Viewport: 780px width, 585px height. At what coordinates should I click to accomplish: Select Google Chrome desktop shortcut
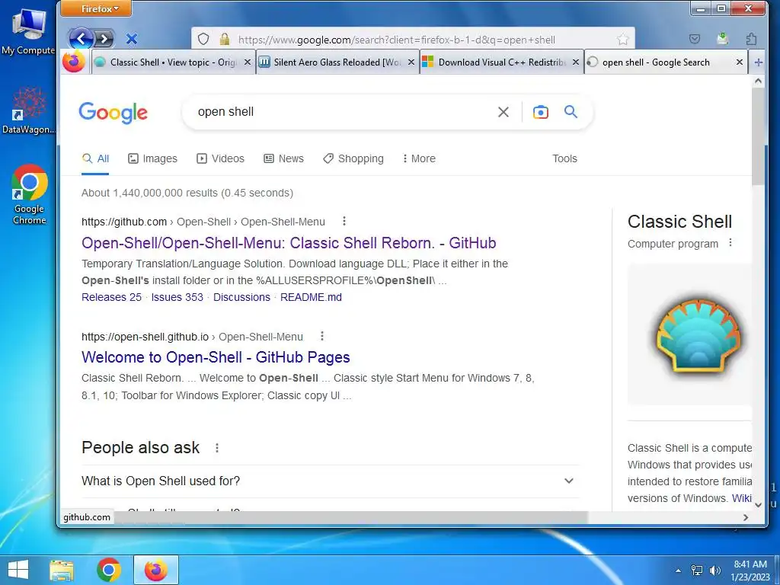pos(29,195)
